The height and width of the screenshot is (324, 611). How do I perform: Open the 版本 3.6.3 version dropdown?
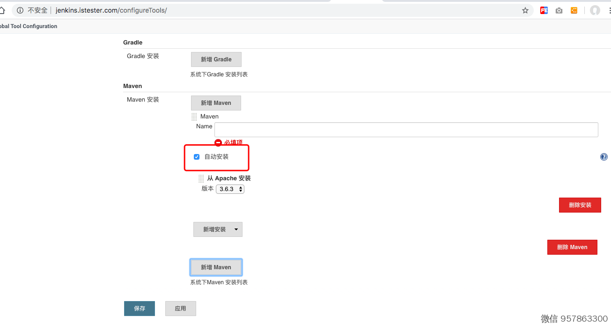pyautogui.click(x=230, y=189)
